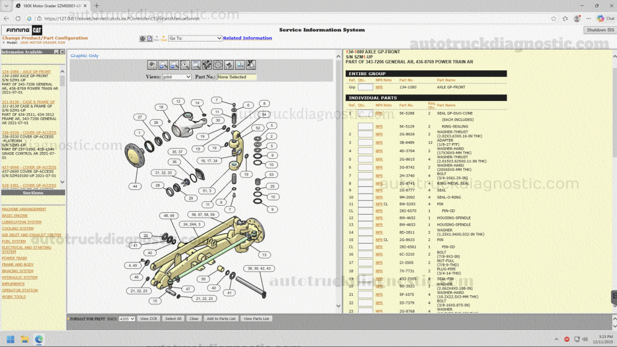Screen dimensions: 617x347
Task: Click the second zoom-out magnifier beside the zoom point tool
Action: coord(174,65)
